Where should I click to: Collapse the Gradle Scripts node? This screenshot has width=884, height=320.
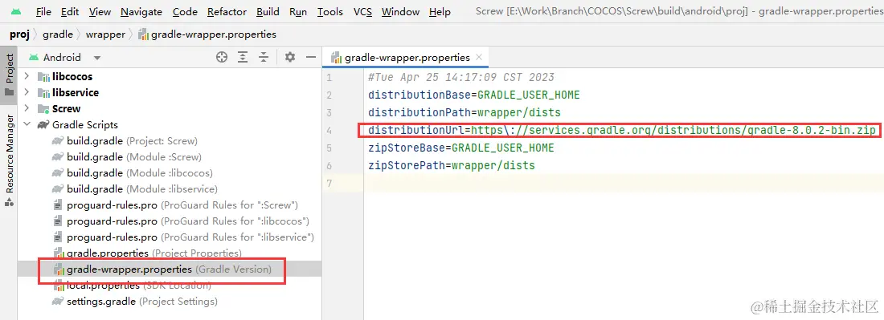(27, 124)
